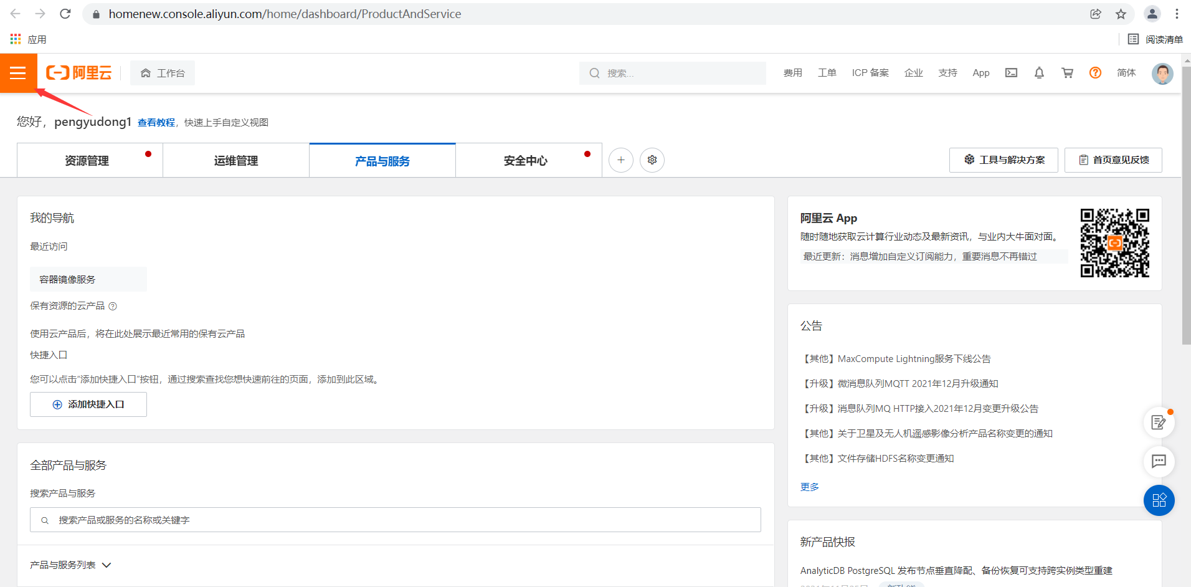The image size is (1191, 587).
Task: Reload the page in the browser
Action: click(x=65, y=14)
